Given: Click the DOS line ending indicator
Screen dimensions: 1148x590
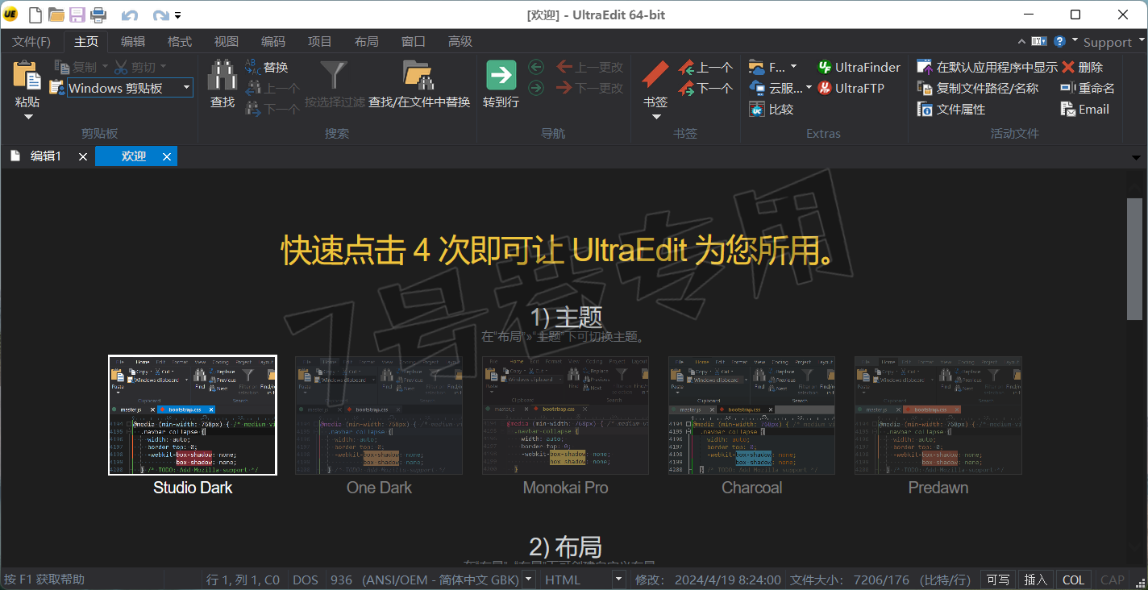Looking at the screenshot, I should [x=306, y=580].
